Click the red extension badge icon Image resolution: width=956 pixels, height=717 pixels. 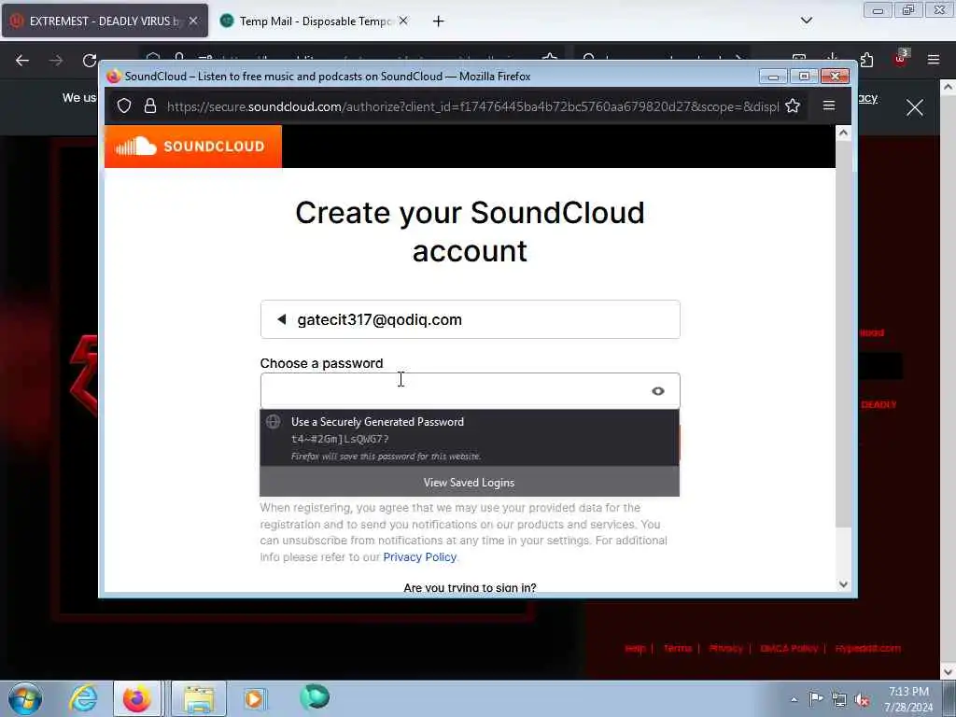[900, 59]
